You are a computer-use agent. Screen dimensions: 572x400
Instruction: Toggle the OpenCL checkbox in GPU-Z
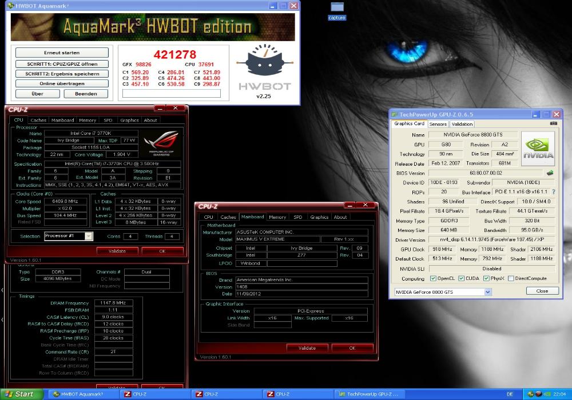coord(433,278)
